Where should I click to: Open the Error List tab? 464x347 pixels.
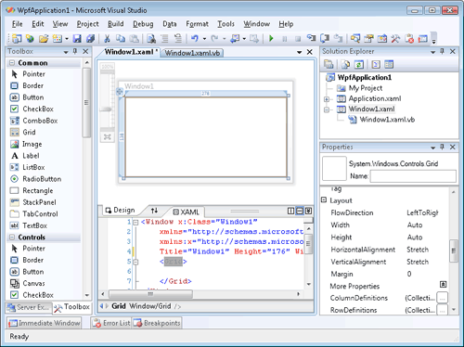[111, 323]
